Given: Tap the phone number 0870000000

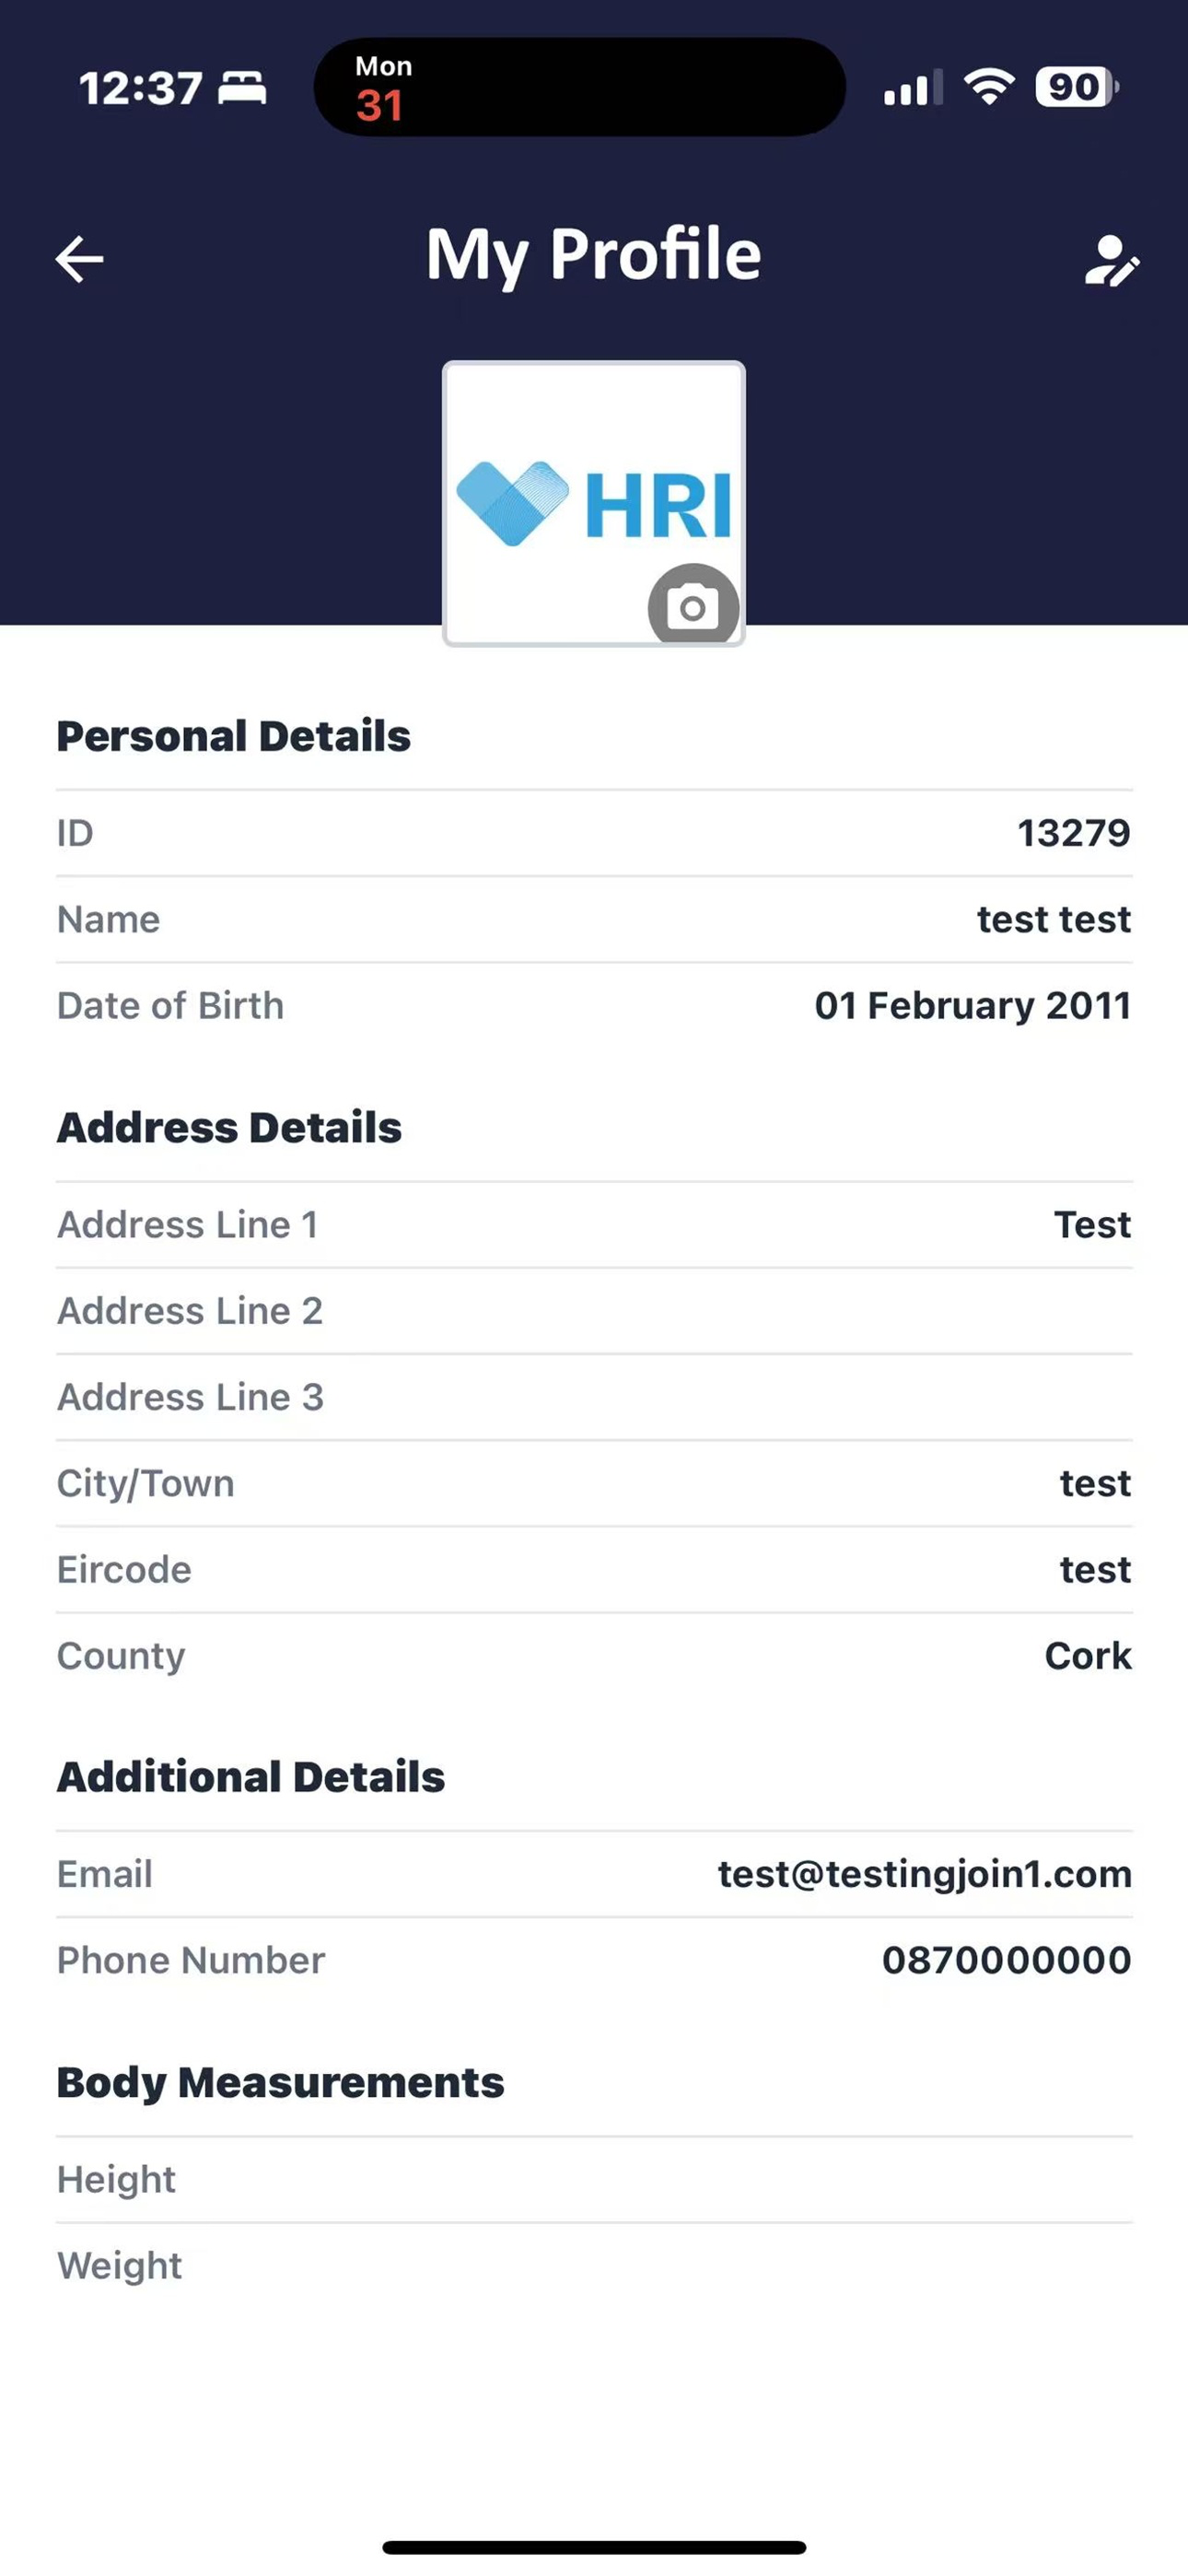Looking at the screenshot, I should tap(1005, 1960).
